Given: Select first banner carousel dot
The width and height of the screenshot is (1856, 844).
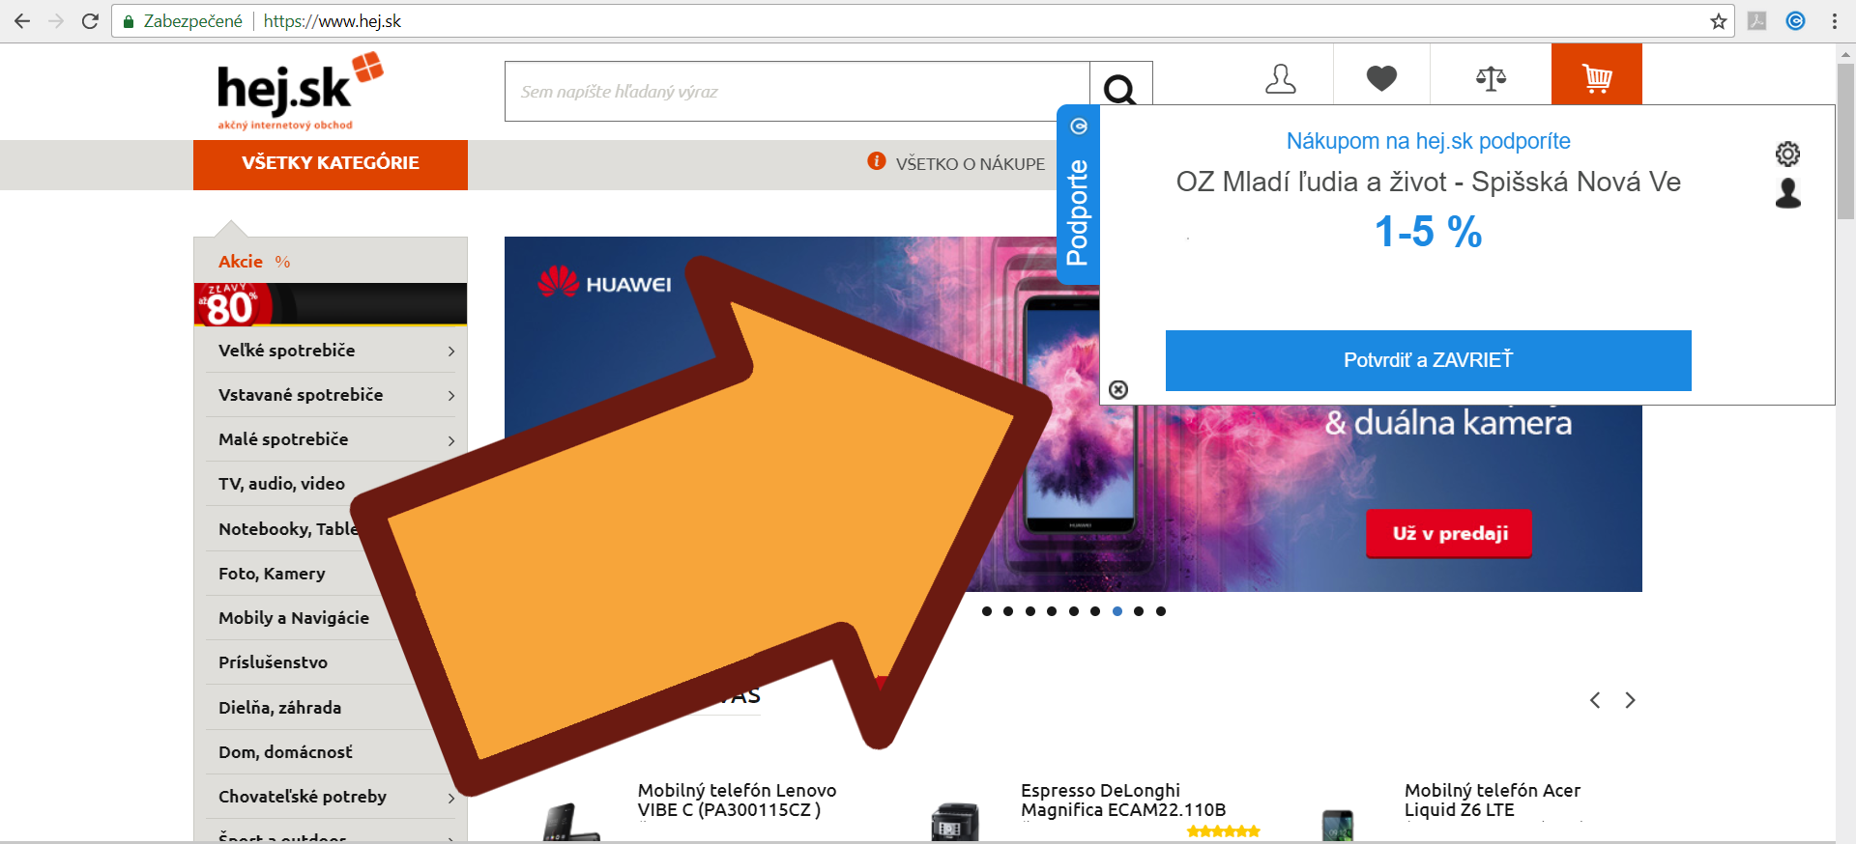Looking at the screenshot, I should click(x=986, y=611).
